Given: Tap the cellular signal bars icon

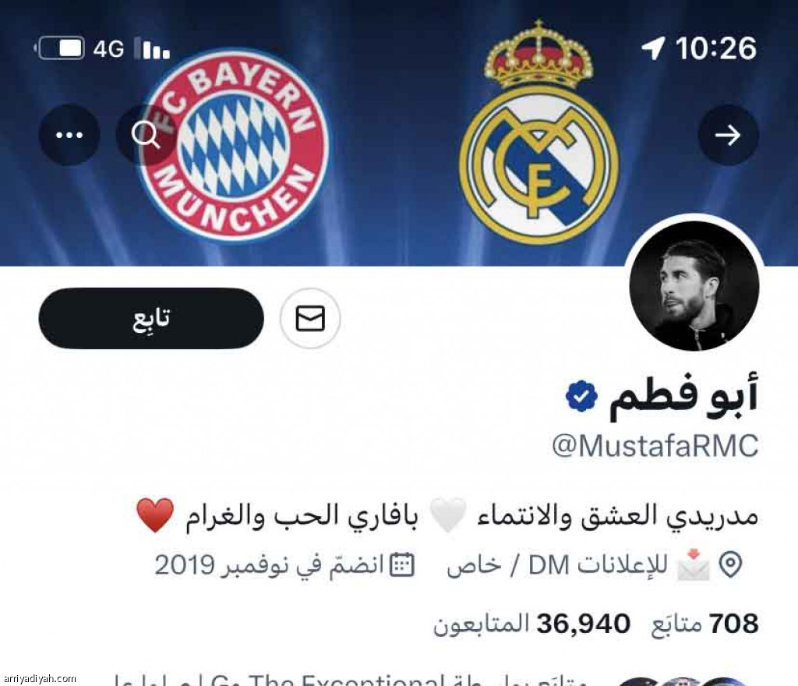Looking at the screenshot, I should click(152, 49).
